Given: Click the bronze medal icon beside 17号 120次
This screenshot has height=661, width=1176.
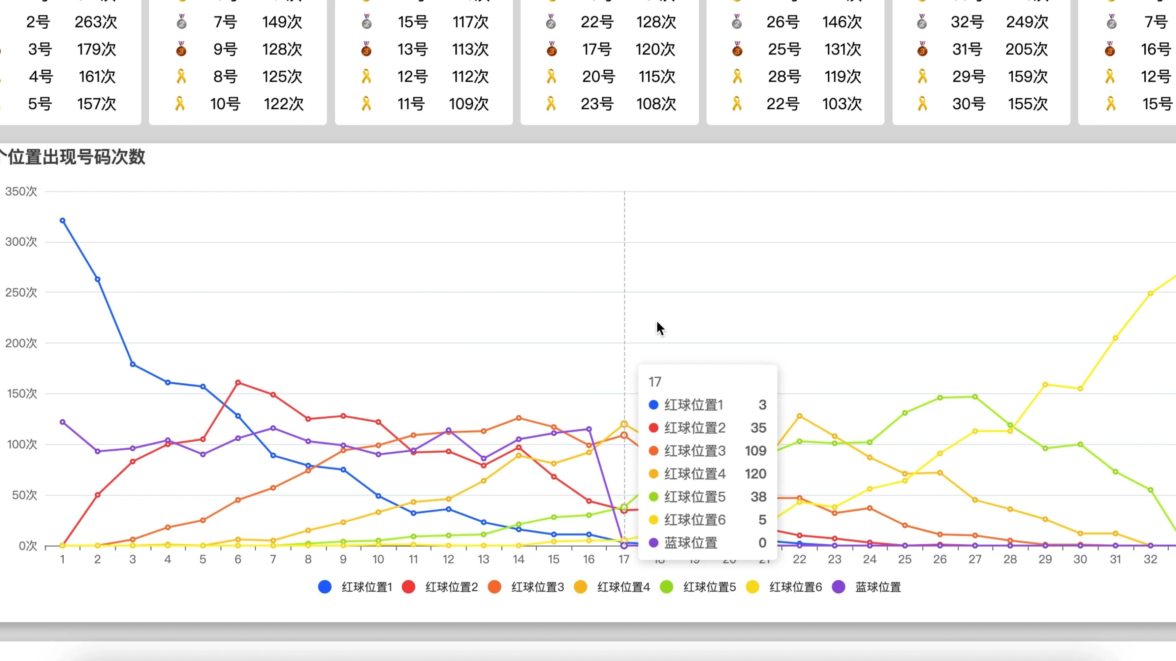Looking at the screenshot, I should pos(552,49).
